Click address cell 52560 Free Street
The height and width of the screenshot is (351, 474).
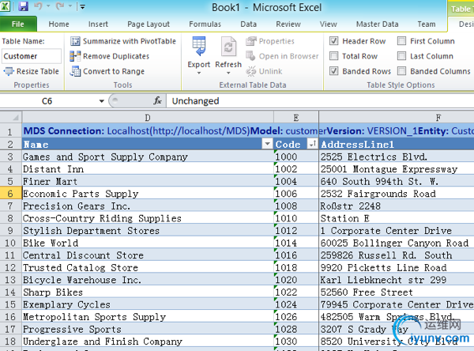(397, 292)
